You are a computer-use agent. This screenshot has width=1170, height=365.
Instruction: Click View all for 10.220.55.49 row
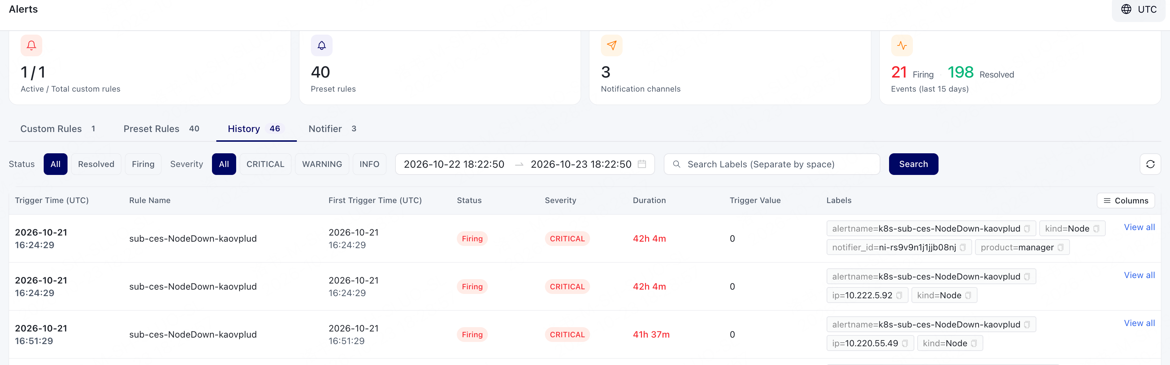1139,323
